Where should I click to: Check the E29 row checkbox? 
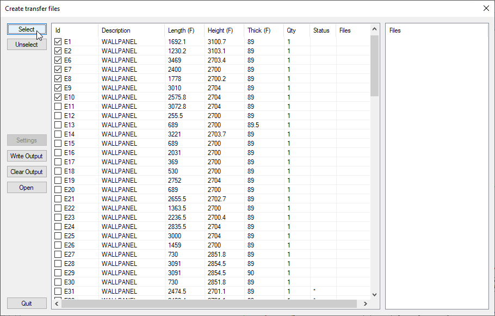tap(58, 273)
